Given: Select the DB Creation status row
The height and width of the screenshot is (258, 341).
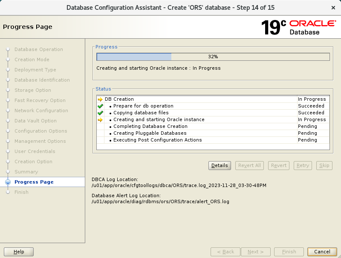Looking at the screenshot, I should point(213,99).
